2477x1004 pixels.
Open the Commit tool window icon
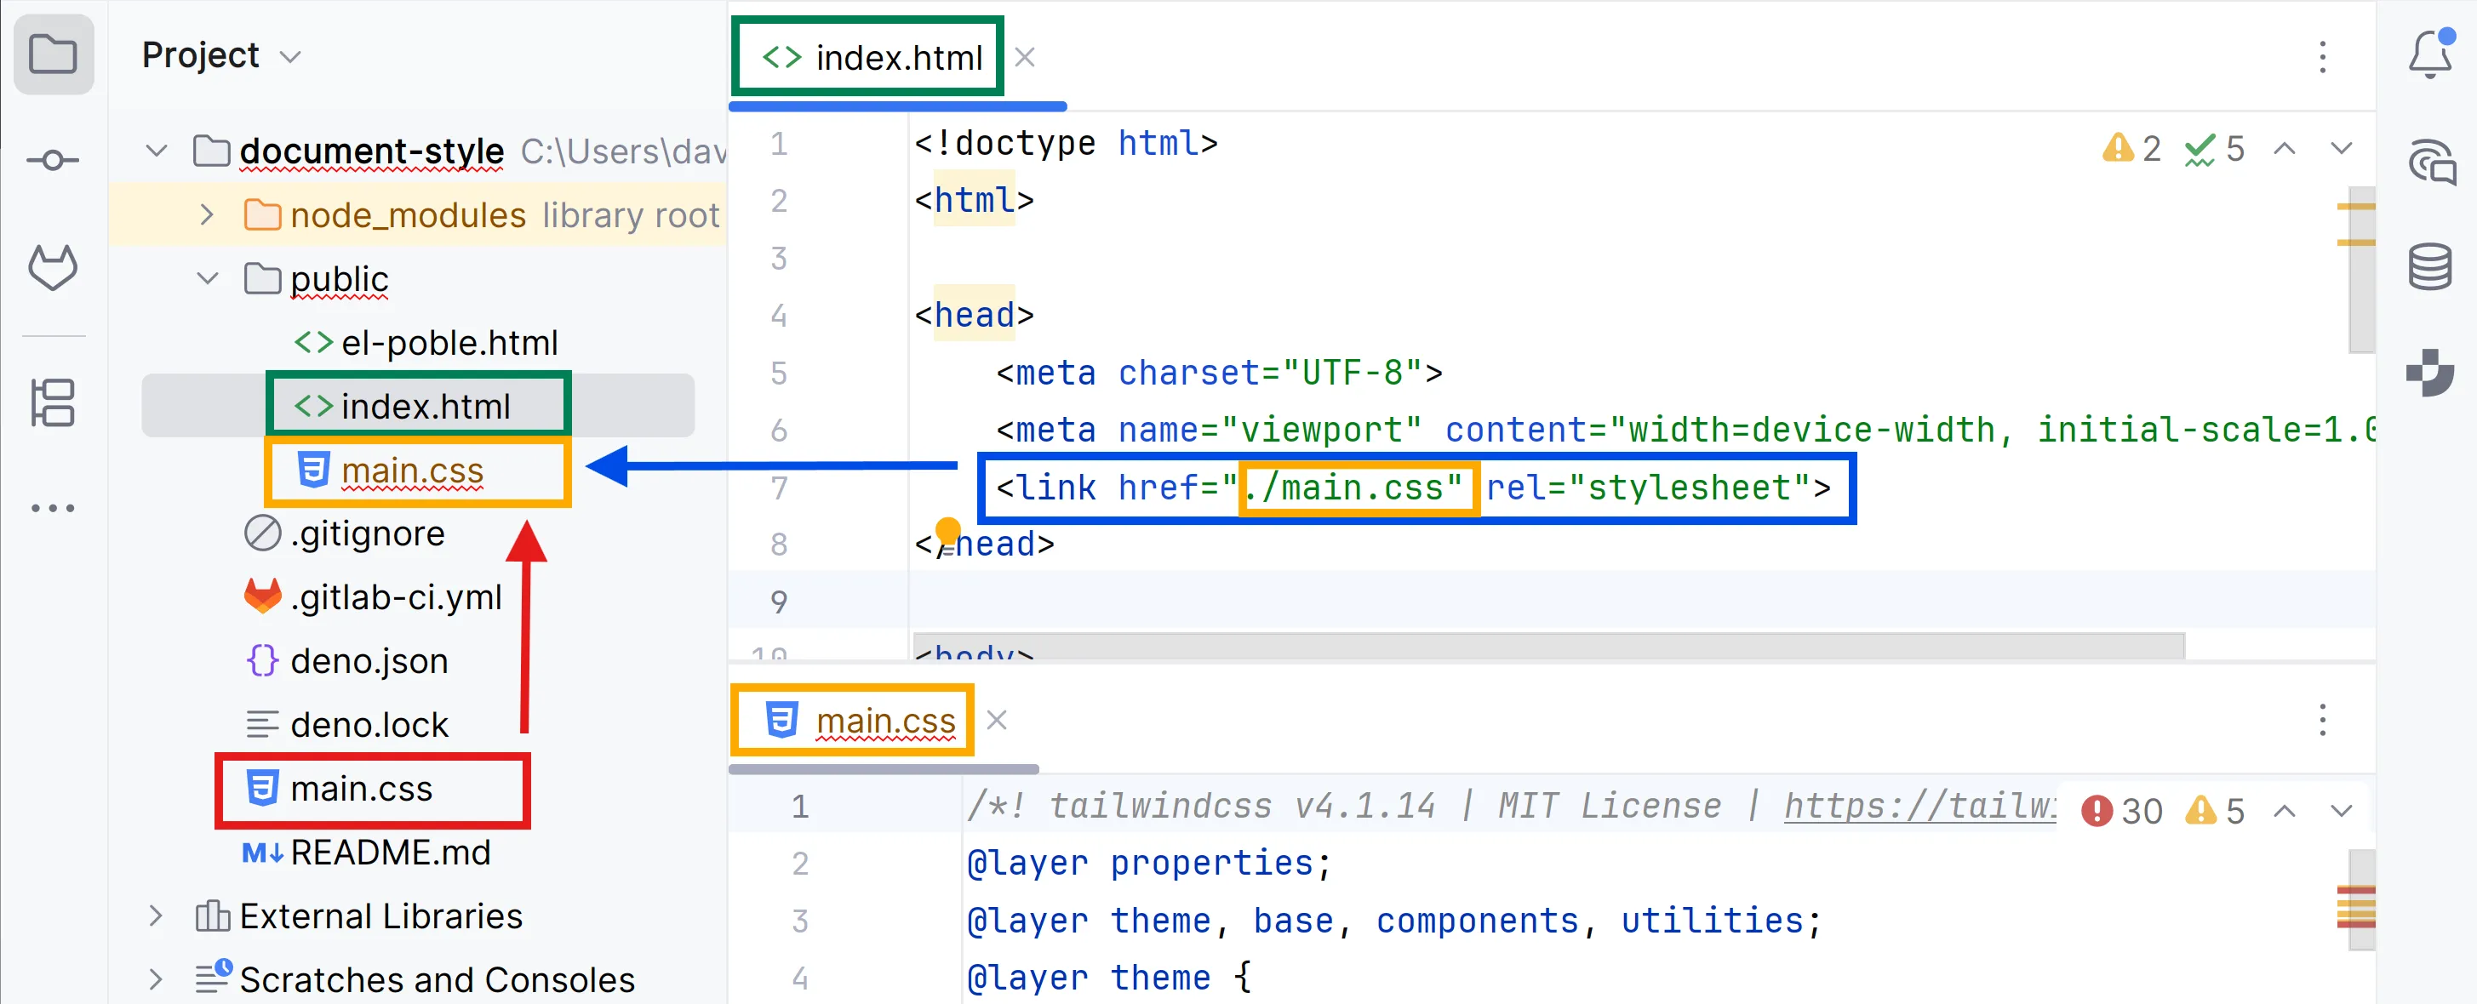click(53, 159)
